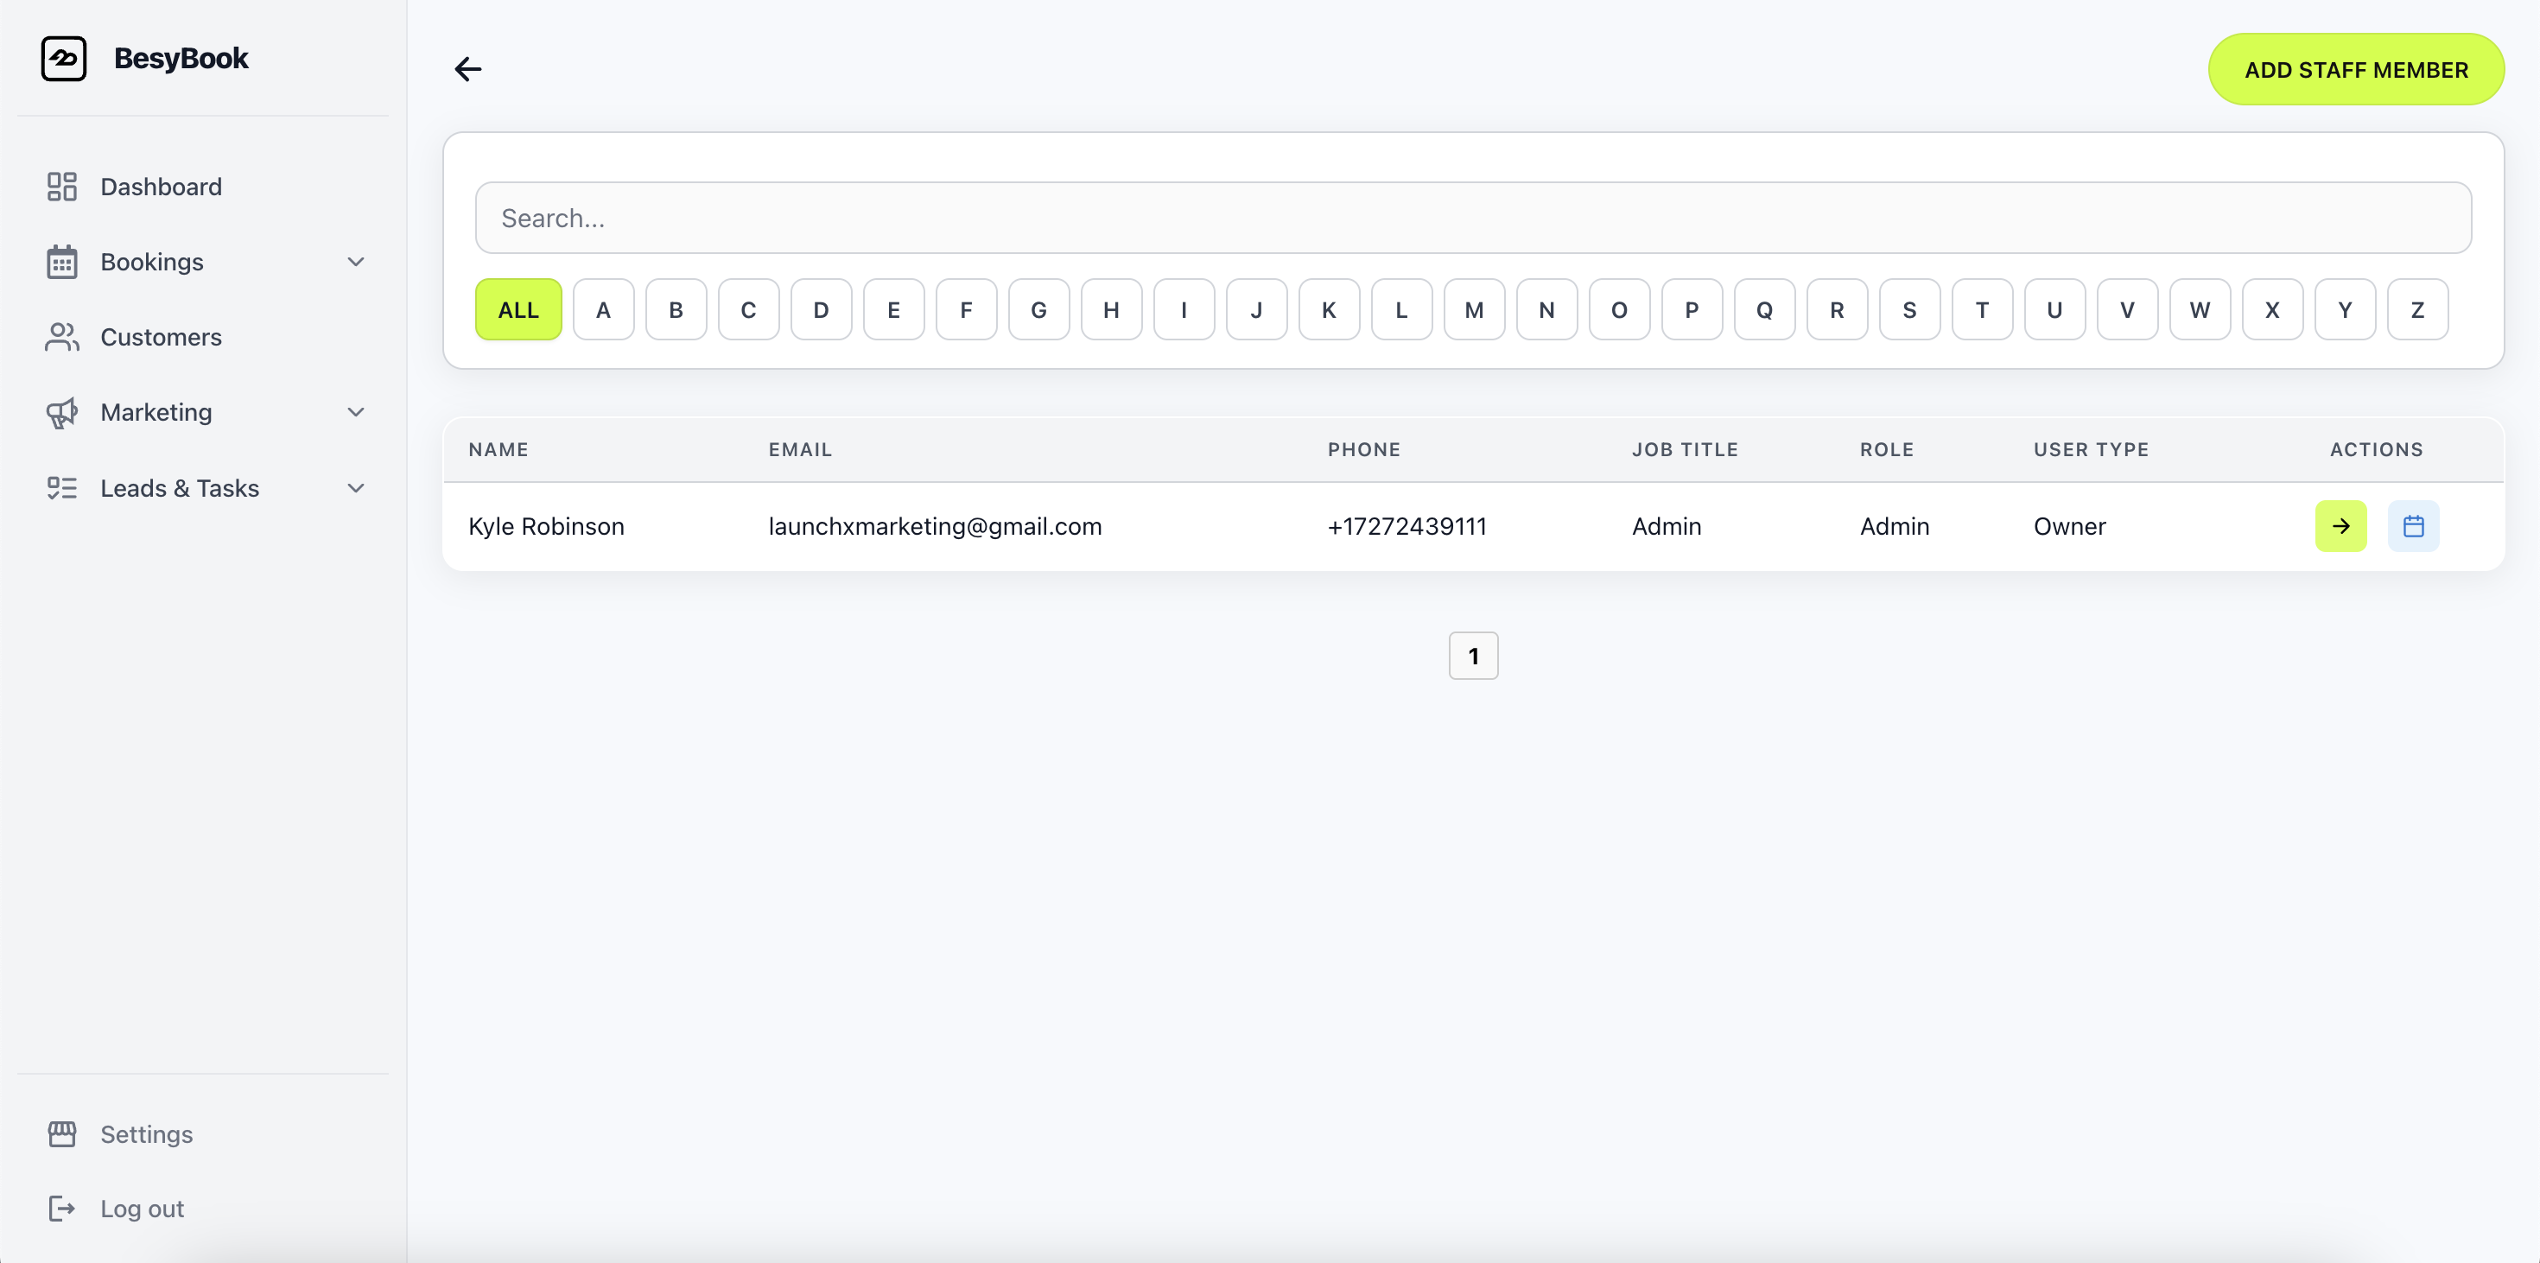Screen dimensions: 2540x1263
Task: Click the Bookings calendar icon
Action: pos(62,261)
